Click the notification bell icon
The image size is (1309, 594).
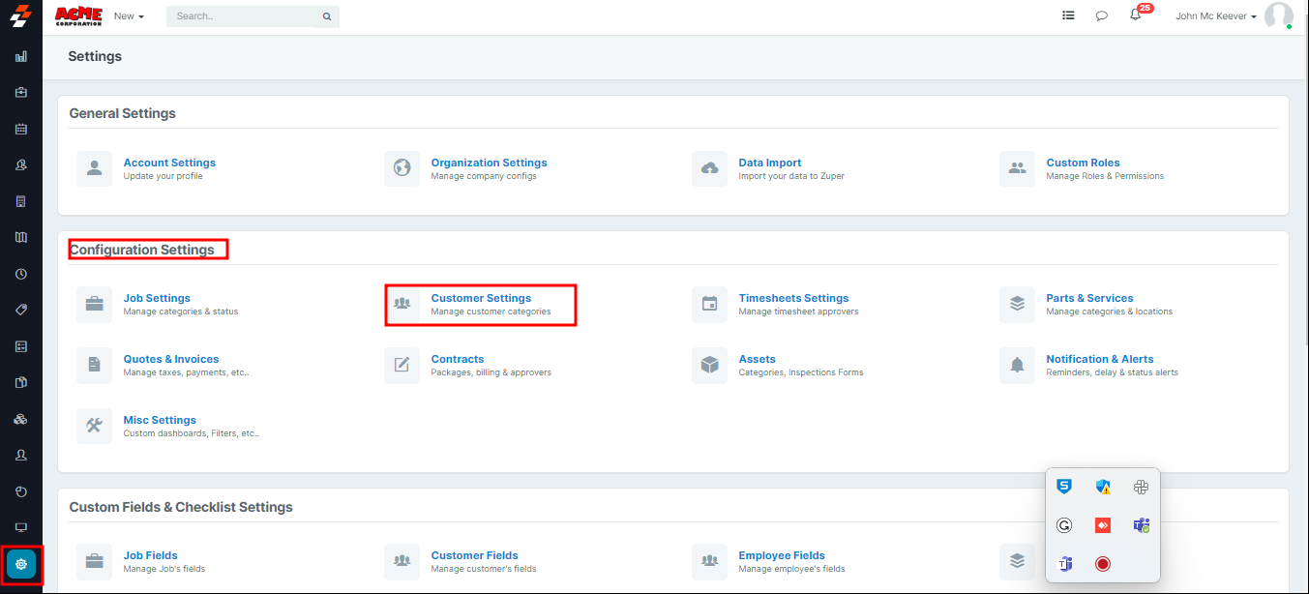click(x=1136, y=15)
